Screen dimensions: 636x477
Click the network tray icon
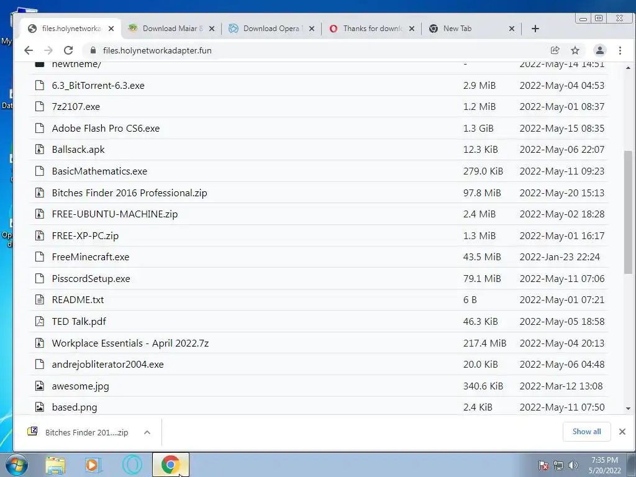558,465
